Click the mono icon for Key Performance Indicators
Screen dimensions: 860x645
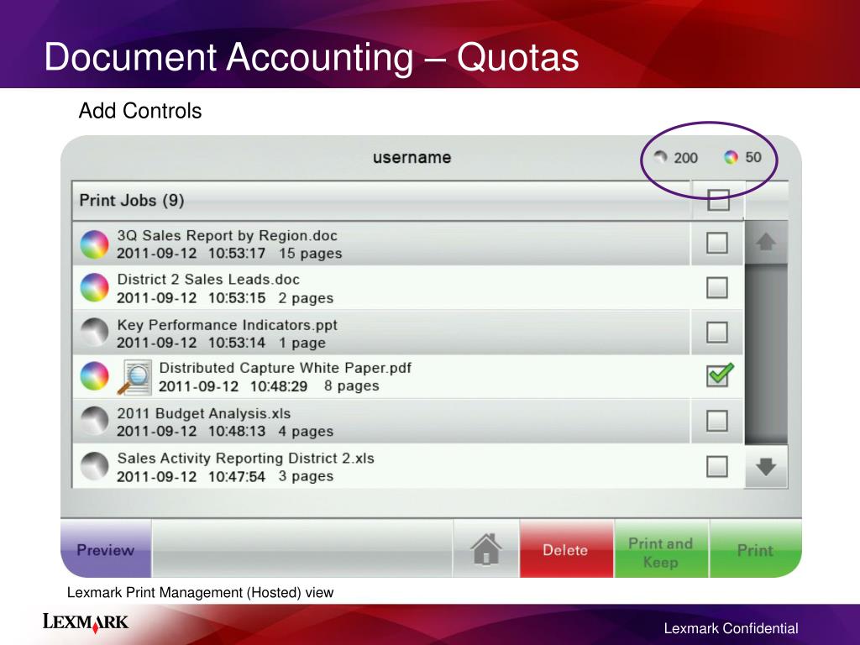[x=94, y=333]
